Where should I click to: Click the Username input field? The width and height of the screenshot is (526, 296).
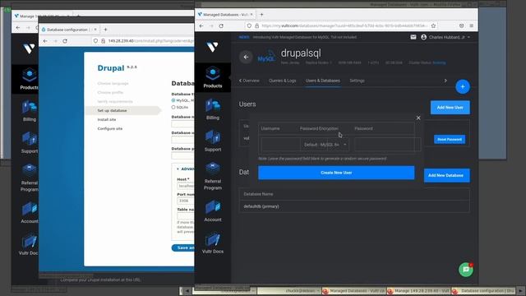280,145
